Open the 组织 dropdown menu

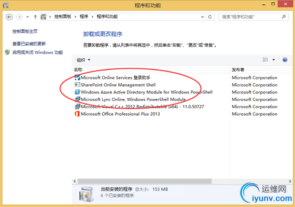84,60
